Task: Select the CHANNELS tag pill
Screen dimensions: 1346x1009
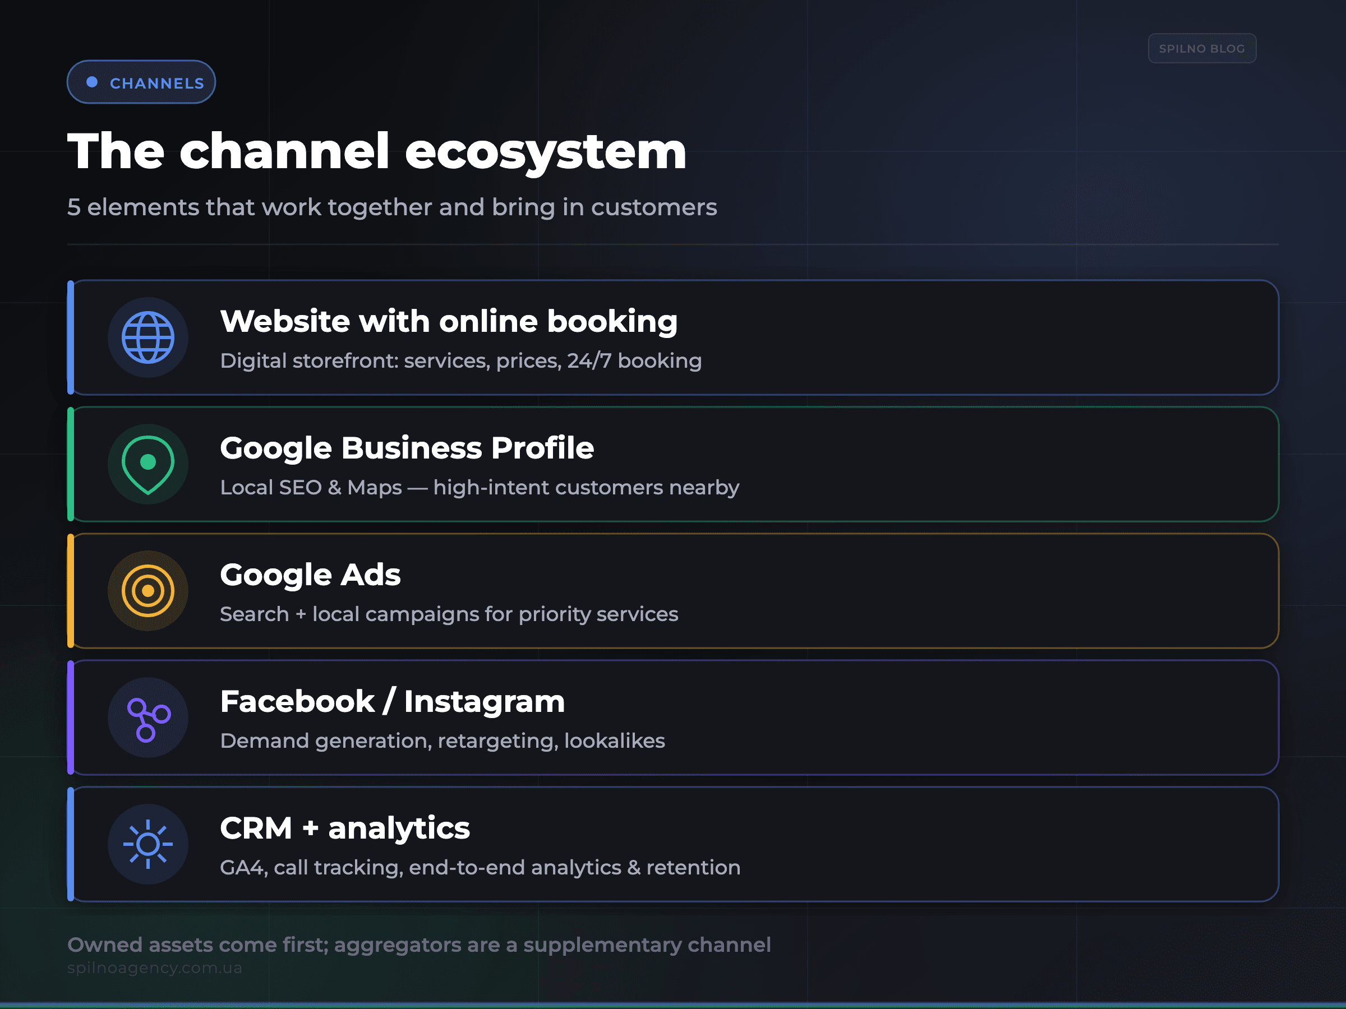Action: pos(141,82)
